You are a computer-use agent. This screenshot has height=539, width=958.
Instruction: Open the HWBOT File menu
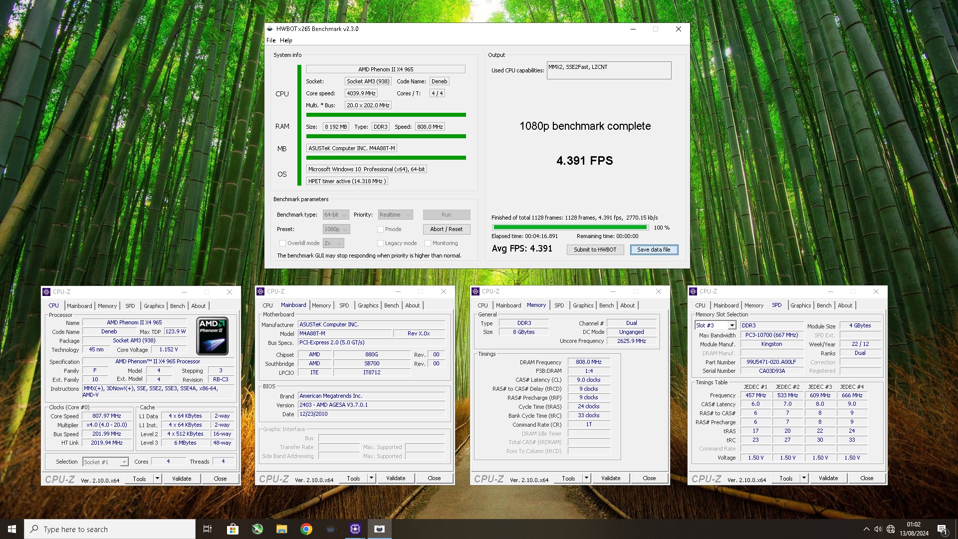(x=271, y=40)
